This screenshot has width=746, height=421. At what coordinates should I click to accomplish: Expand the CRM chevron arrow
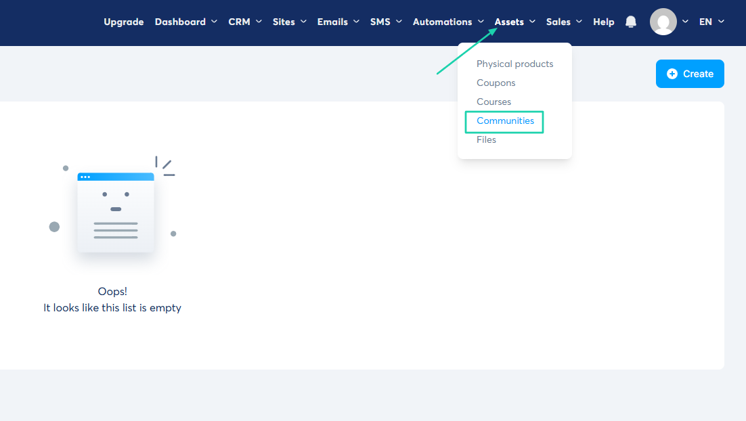[259, 22]
